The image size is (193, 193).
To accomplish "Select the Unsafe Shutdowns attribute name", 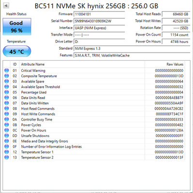I will coord(35,136).
